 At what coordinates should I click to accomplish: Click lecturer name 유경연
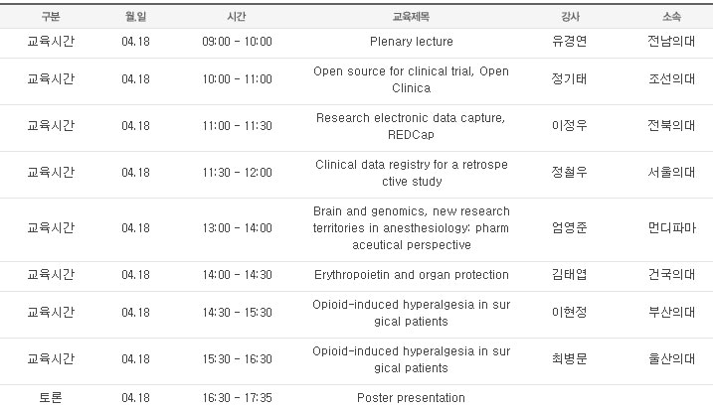[570, 42]
